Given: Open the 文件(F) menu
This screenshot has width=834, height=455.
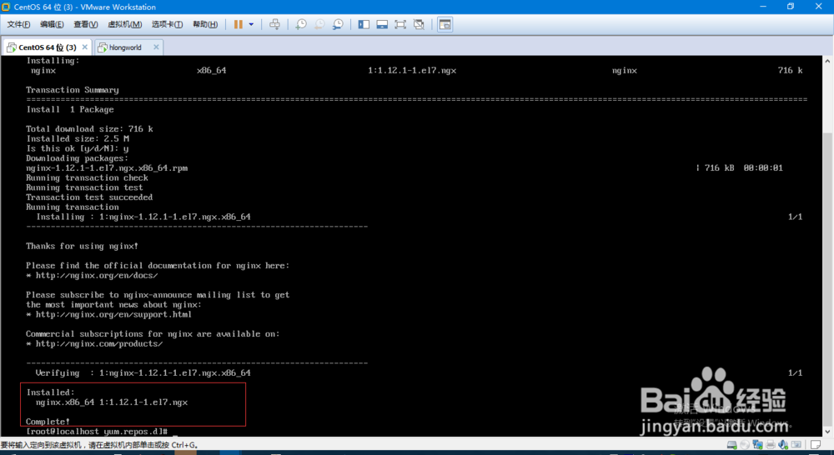Looking at the screenshot, I should coord(18,24).
